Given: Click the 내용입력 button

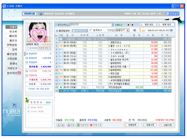Looking at the screenshot, I should point(131,125).
